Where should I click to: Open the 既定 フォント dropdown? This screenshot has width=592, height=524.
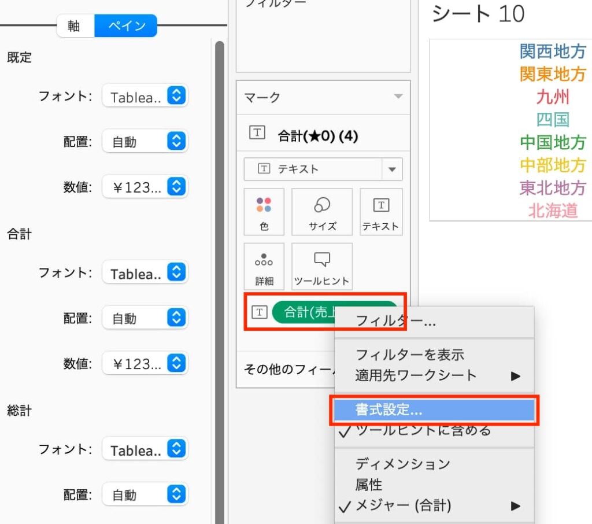[x=176, y=96]
